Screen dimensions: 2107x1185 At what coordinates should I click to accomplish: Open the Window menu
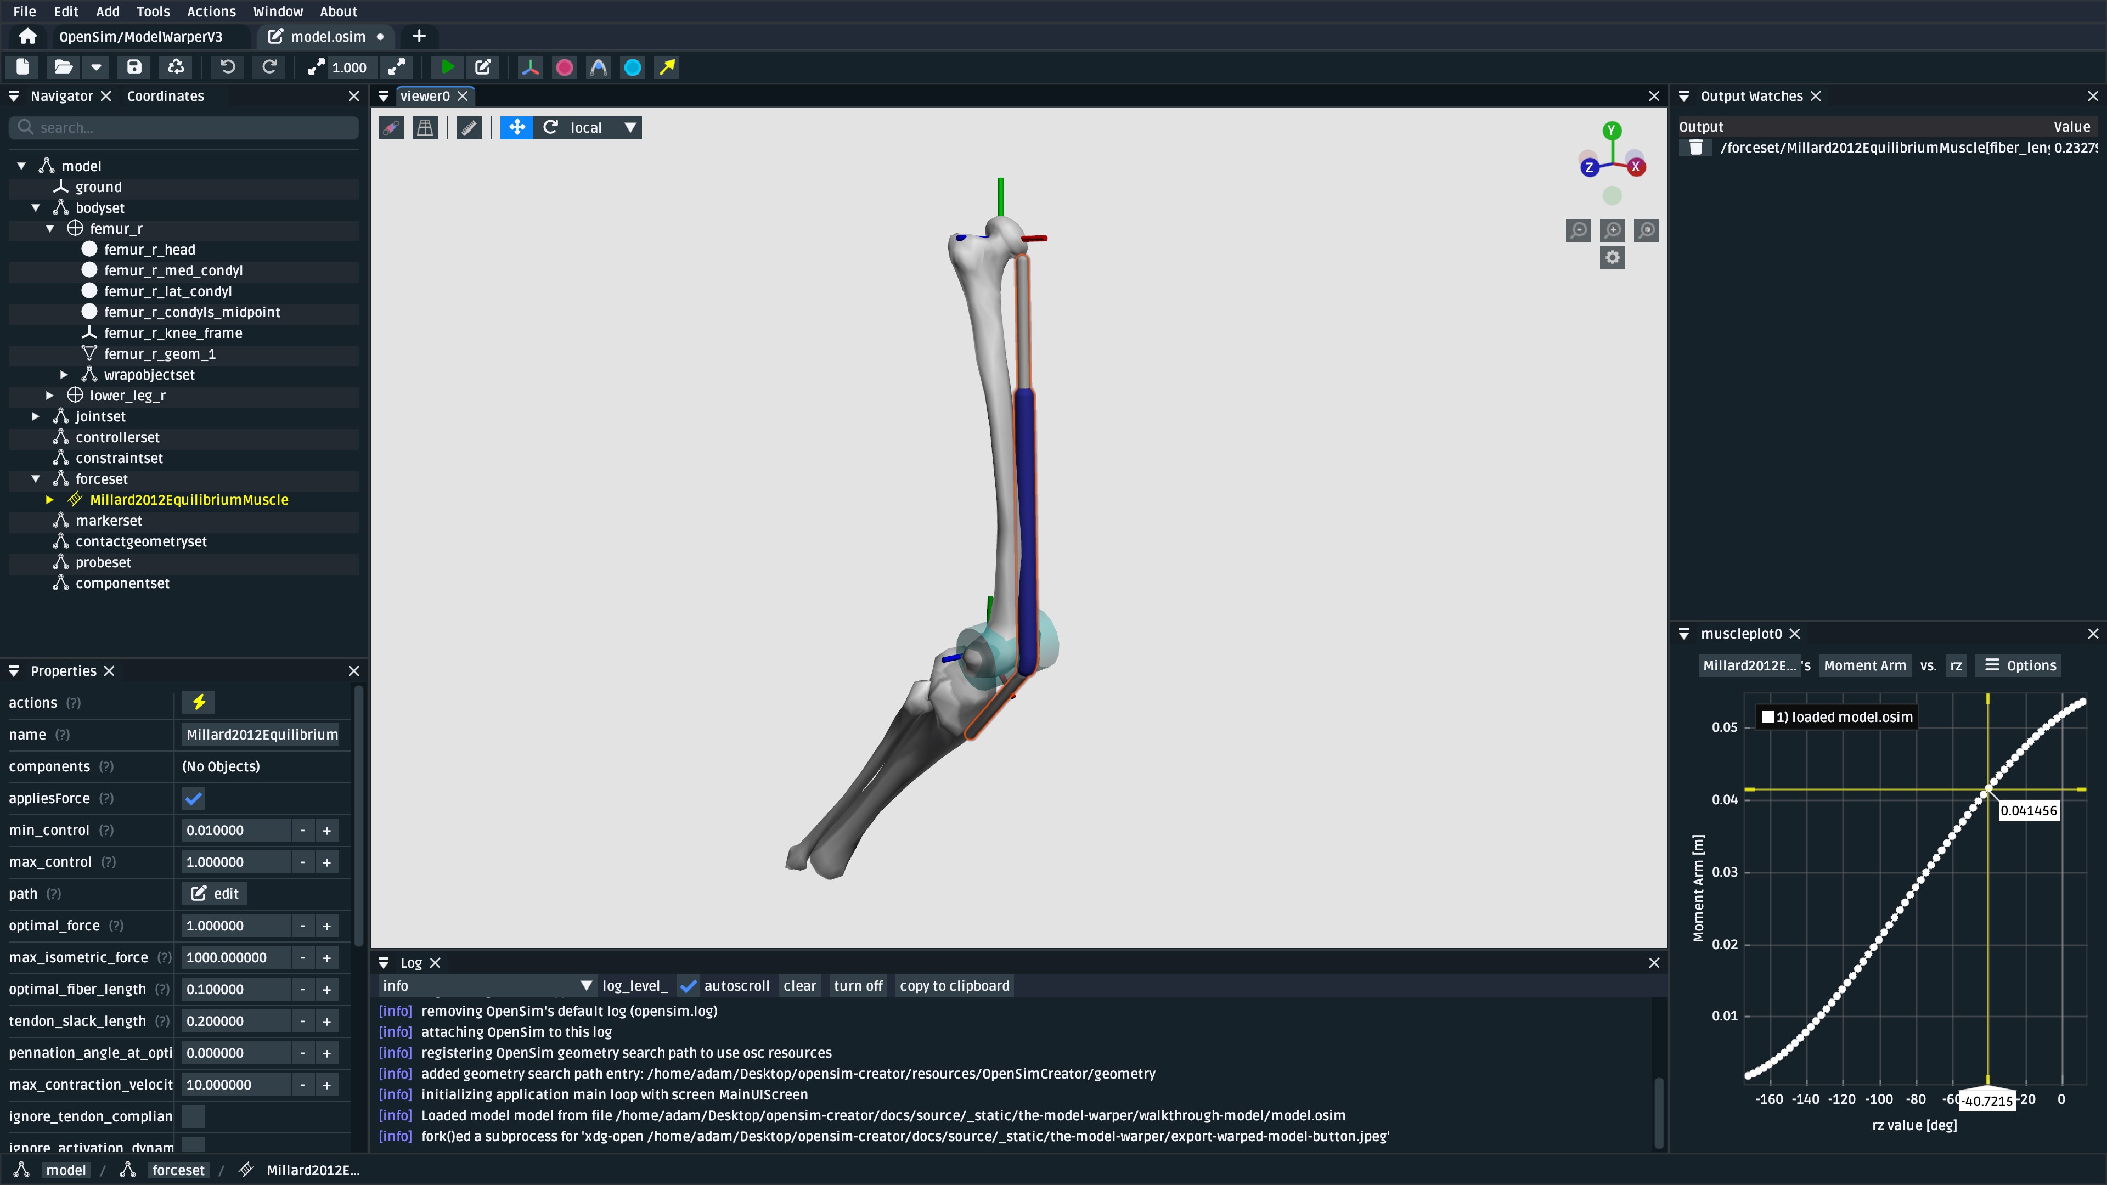pyautogui.click(x=278, y=12)
